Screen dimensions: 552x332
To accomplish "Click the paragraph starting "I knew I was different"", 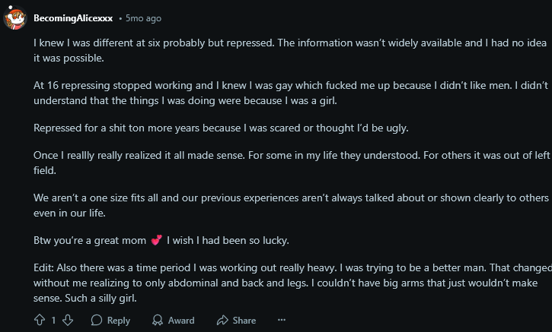I will point(289,50).
